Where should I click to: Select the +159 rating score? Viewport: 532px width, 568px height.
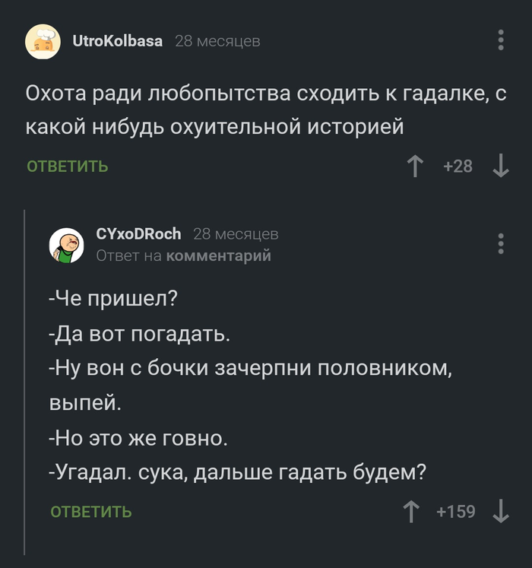click(x=456, y=512)
